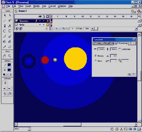Viewport: 142px width, 132px height.
Task: Pick the Rectangle tool
Action: click(x=10, y=31)
